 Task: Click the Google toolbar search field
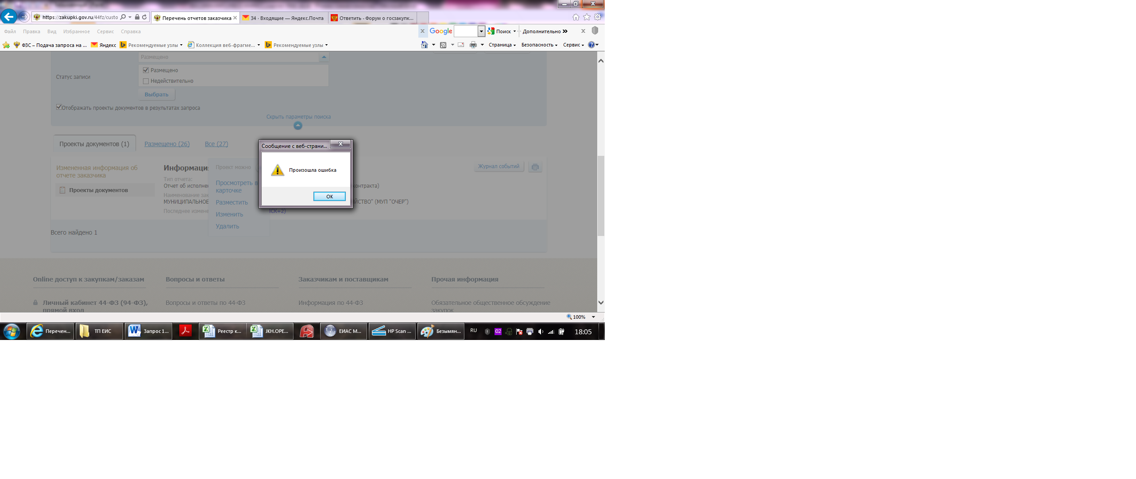click(466, 31)
